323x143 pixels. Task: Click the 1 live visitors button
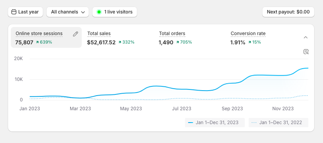point(114,12)
